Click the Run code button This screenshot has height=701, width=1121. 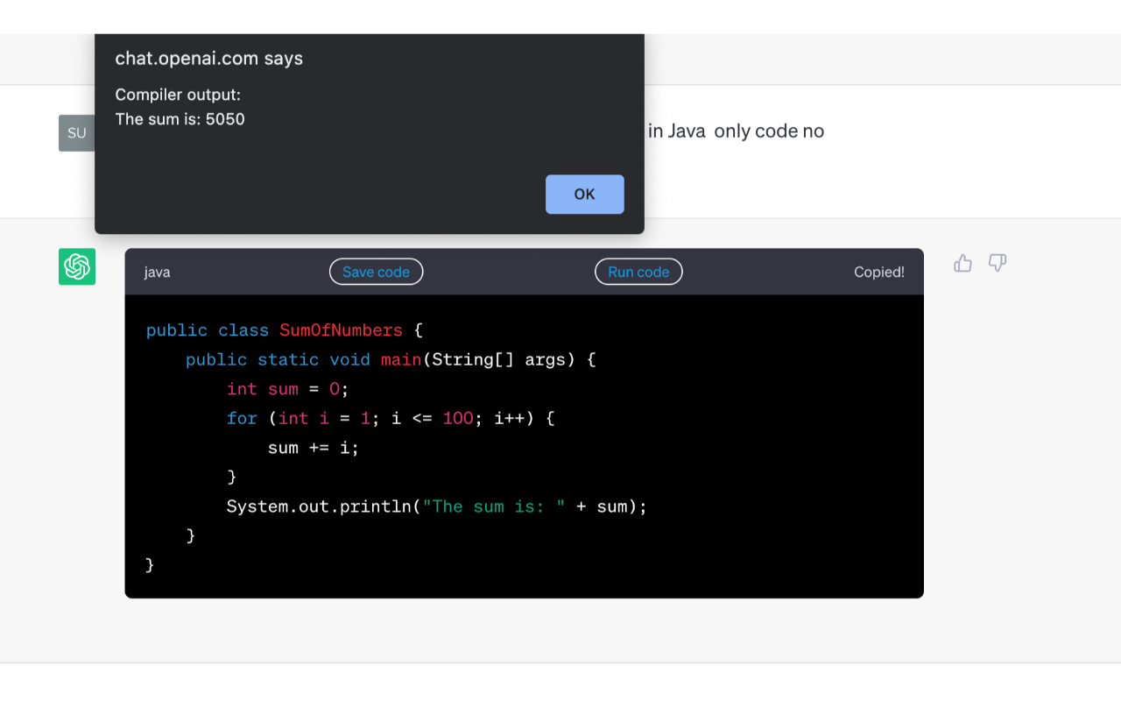pos(638,272)
